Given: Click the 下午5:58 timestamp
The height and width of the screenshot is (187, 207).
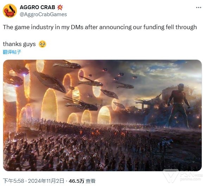Looking at the screenshot, I should [x=13, y=181].
